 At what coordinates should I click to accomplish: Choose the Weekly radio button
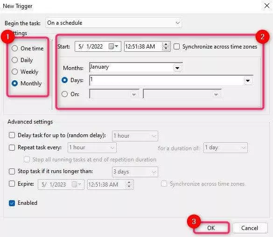[x=14, y=71]
